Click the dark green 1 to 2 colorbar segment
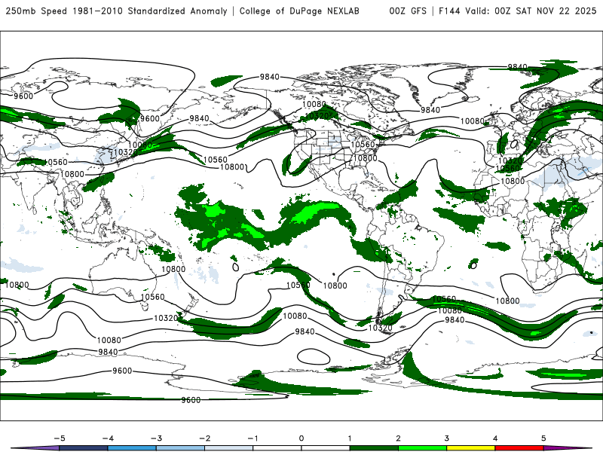Screen dimensions: 603x452 point(374,448)
